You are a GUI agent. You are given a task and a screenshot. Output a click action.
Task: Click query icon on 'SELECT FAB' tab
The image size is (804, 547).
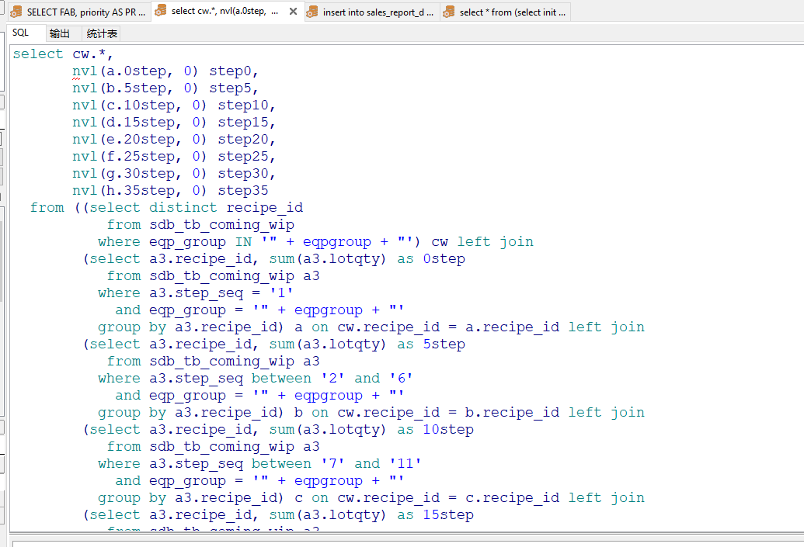pyautogui.click(x=16, y=12)
